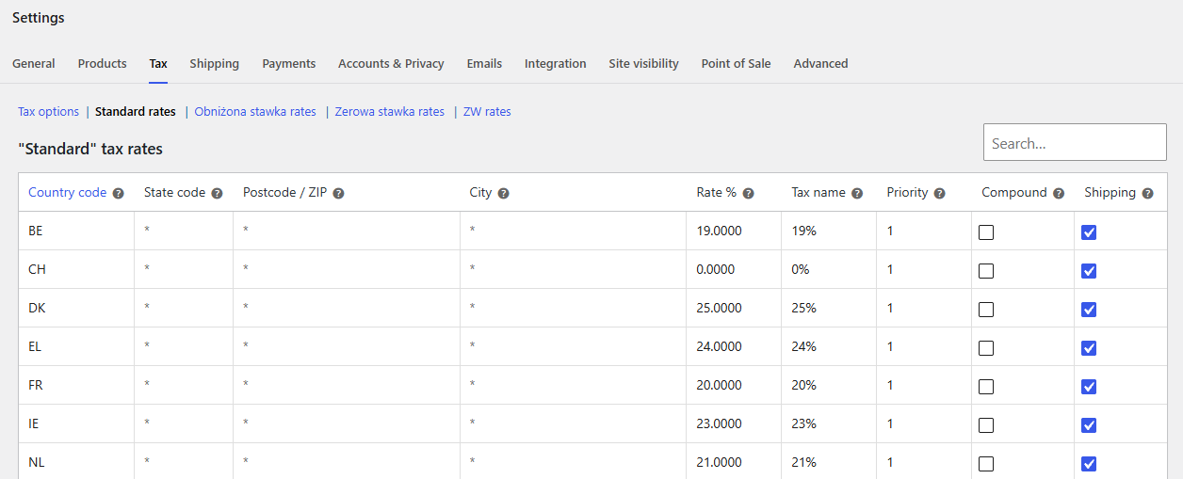Edit priority field in DK row
This screenshot has height=479, width=1183.
[924, 308]
